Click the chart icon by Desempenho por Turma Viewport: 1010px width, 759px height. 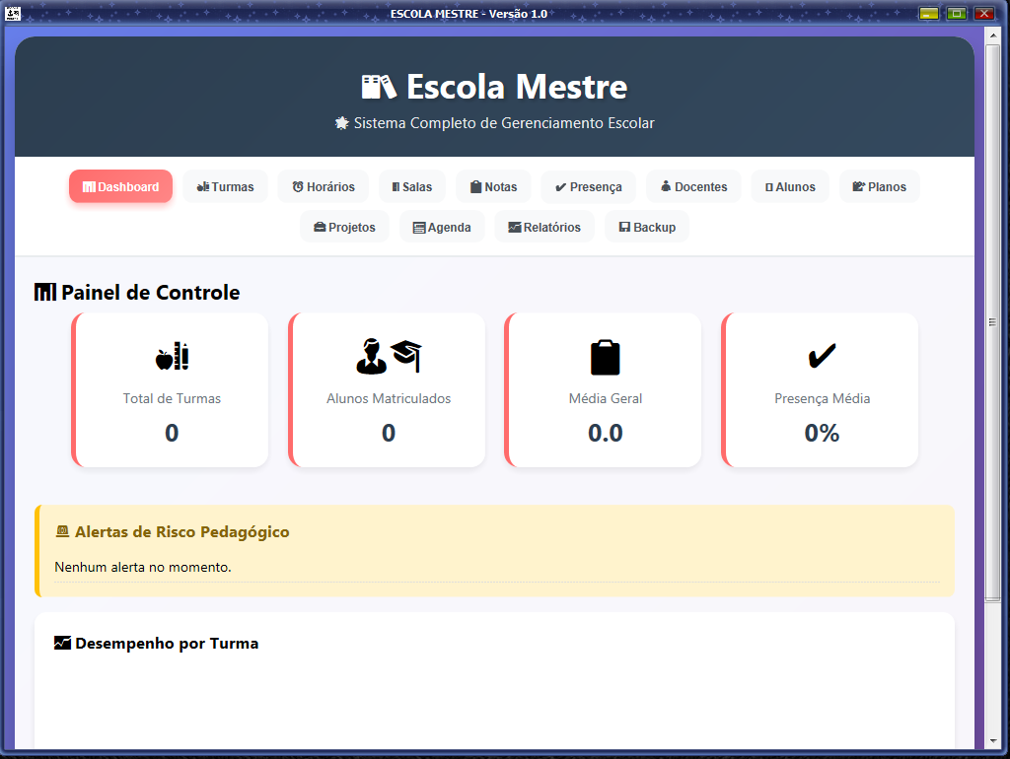[x=62, y=643]
